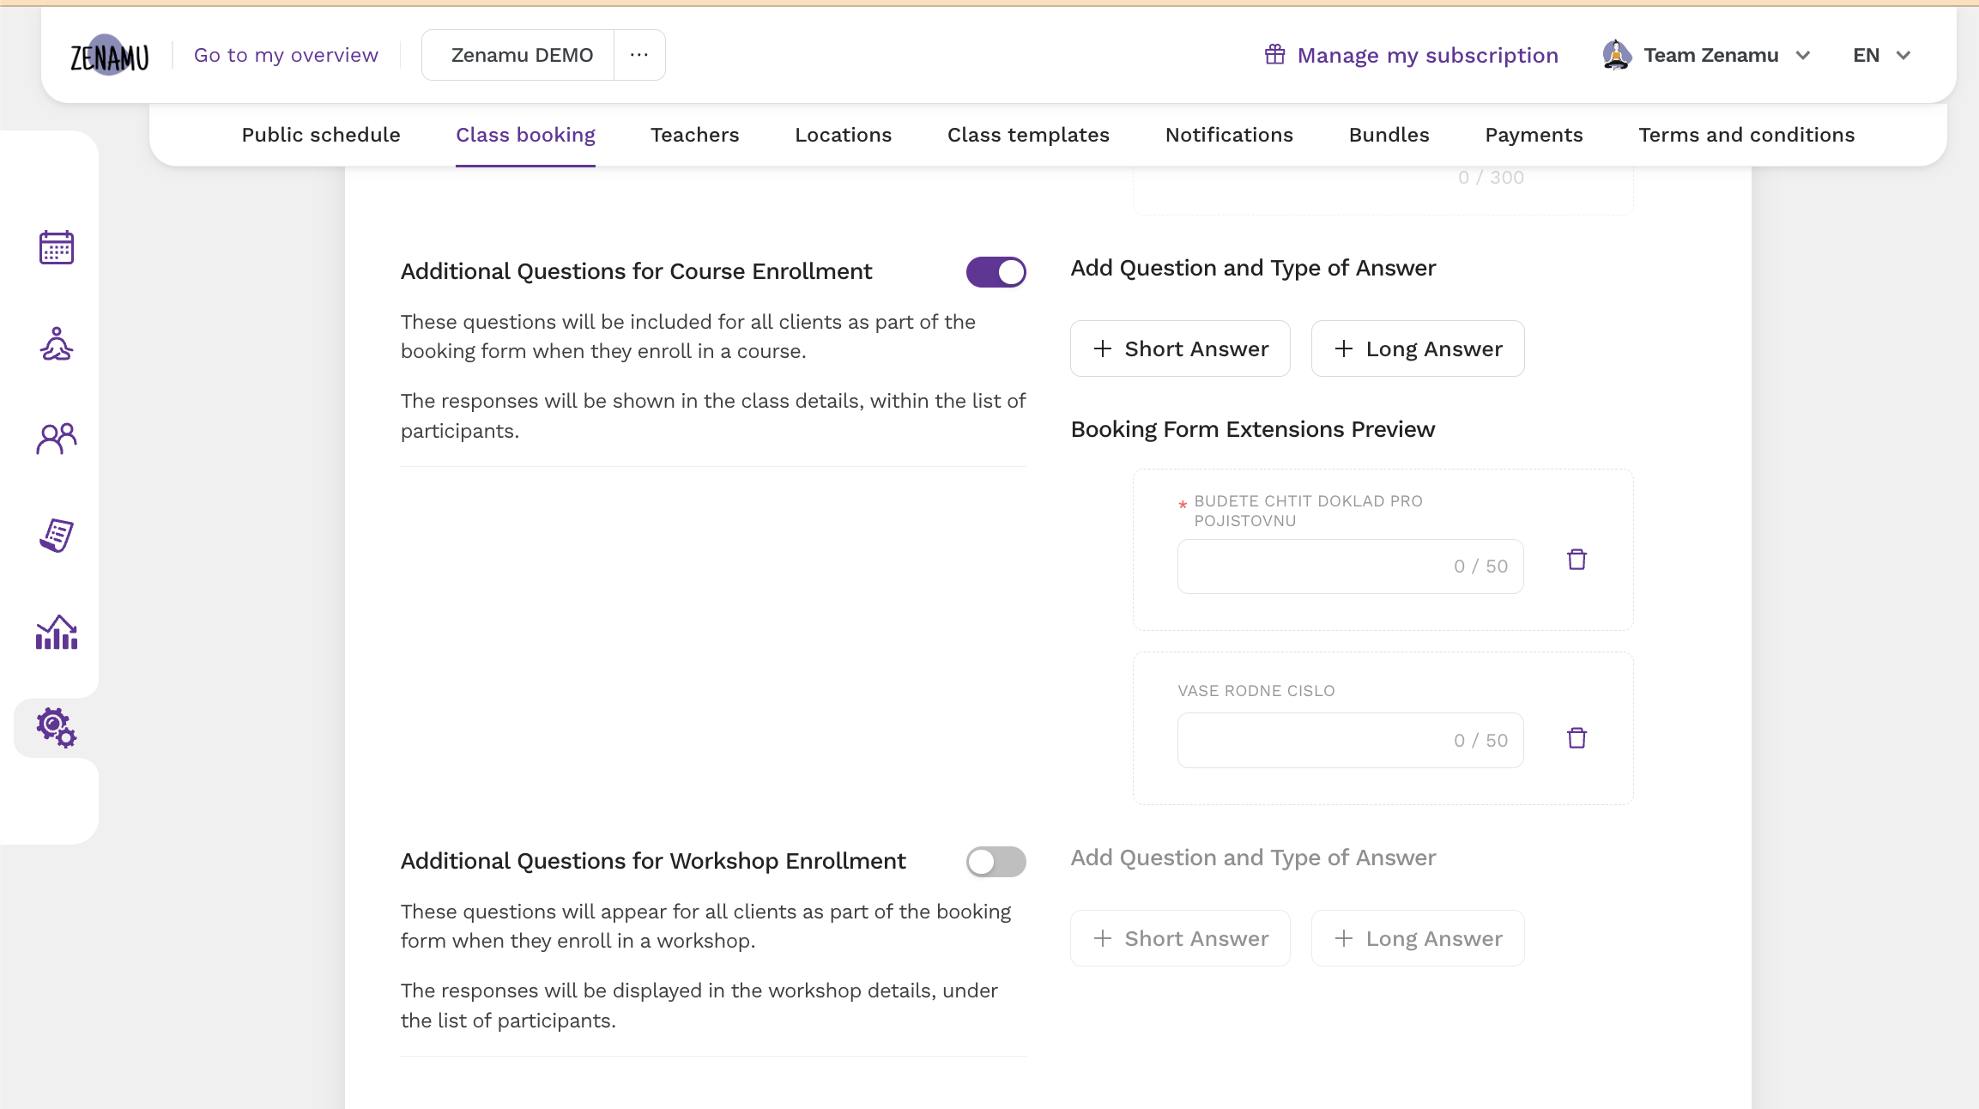Toggle Additional Questions for Course Enrollment on

pos(996,272)
